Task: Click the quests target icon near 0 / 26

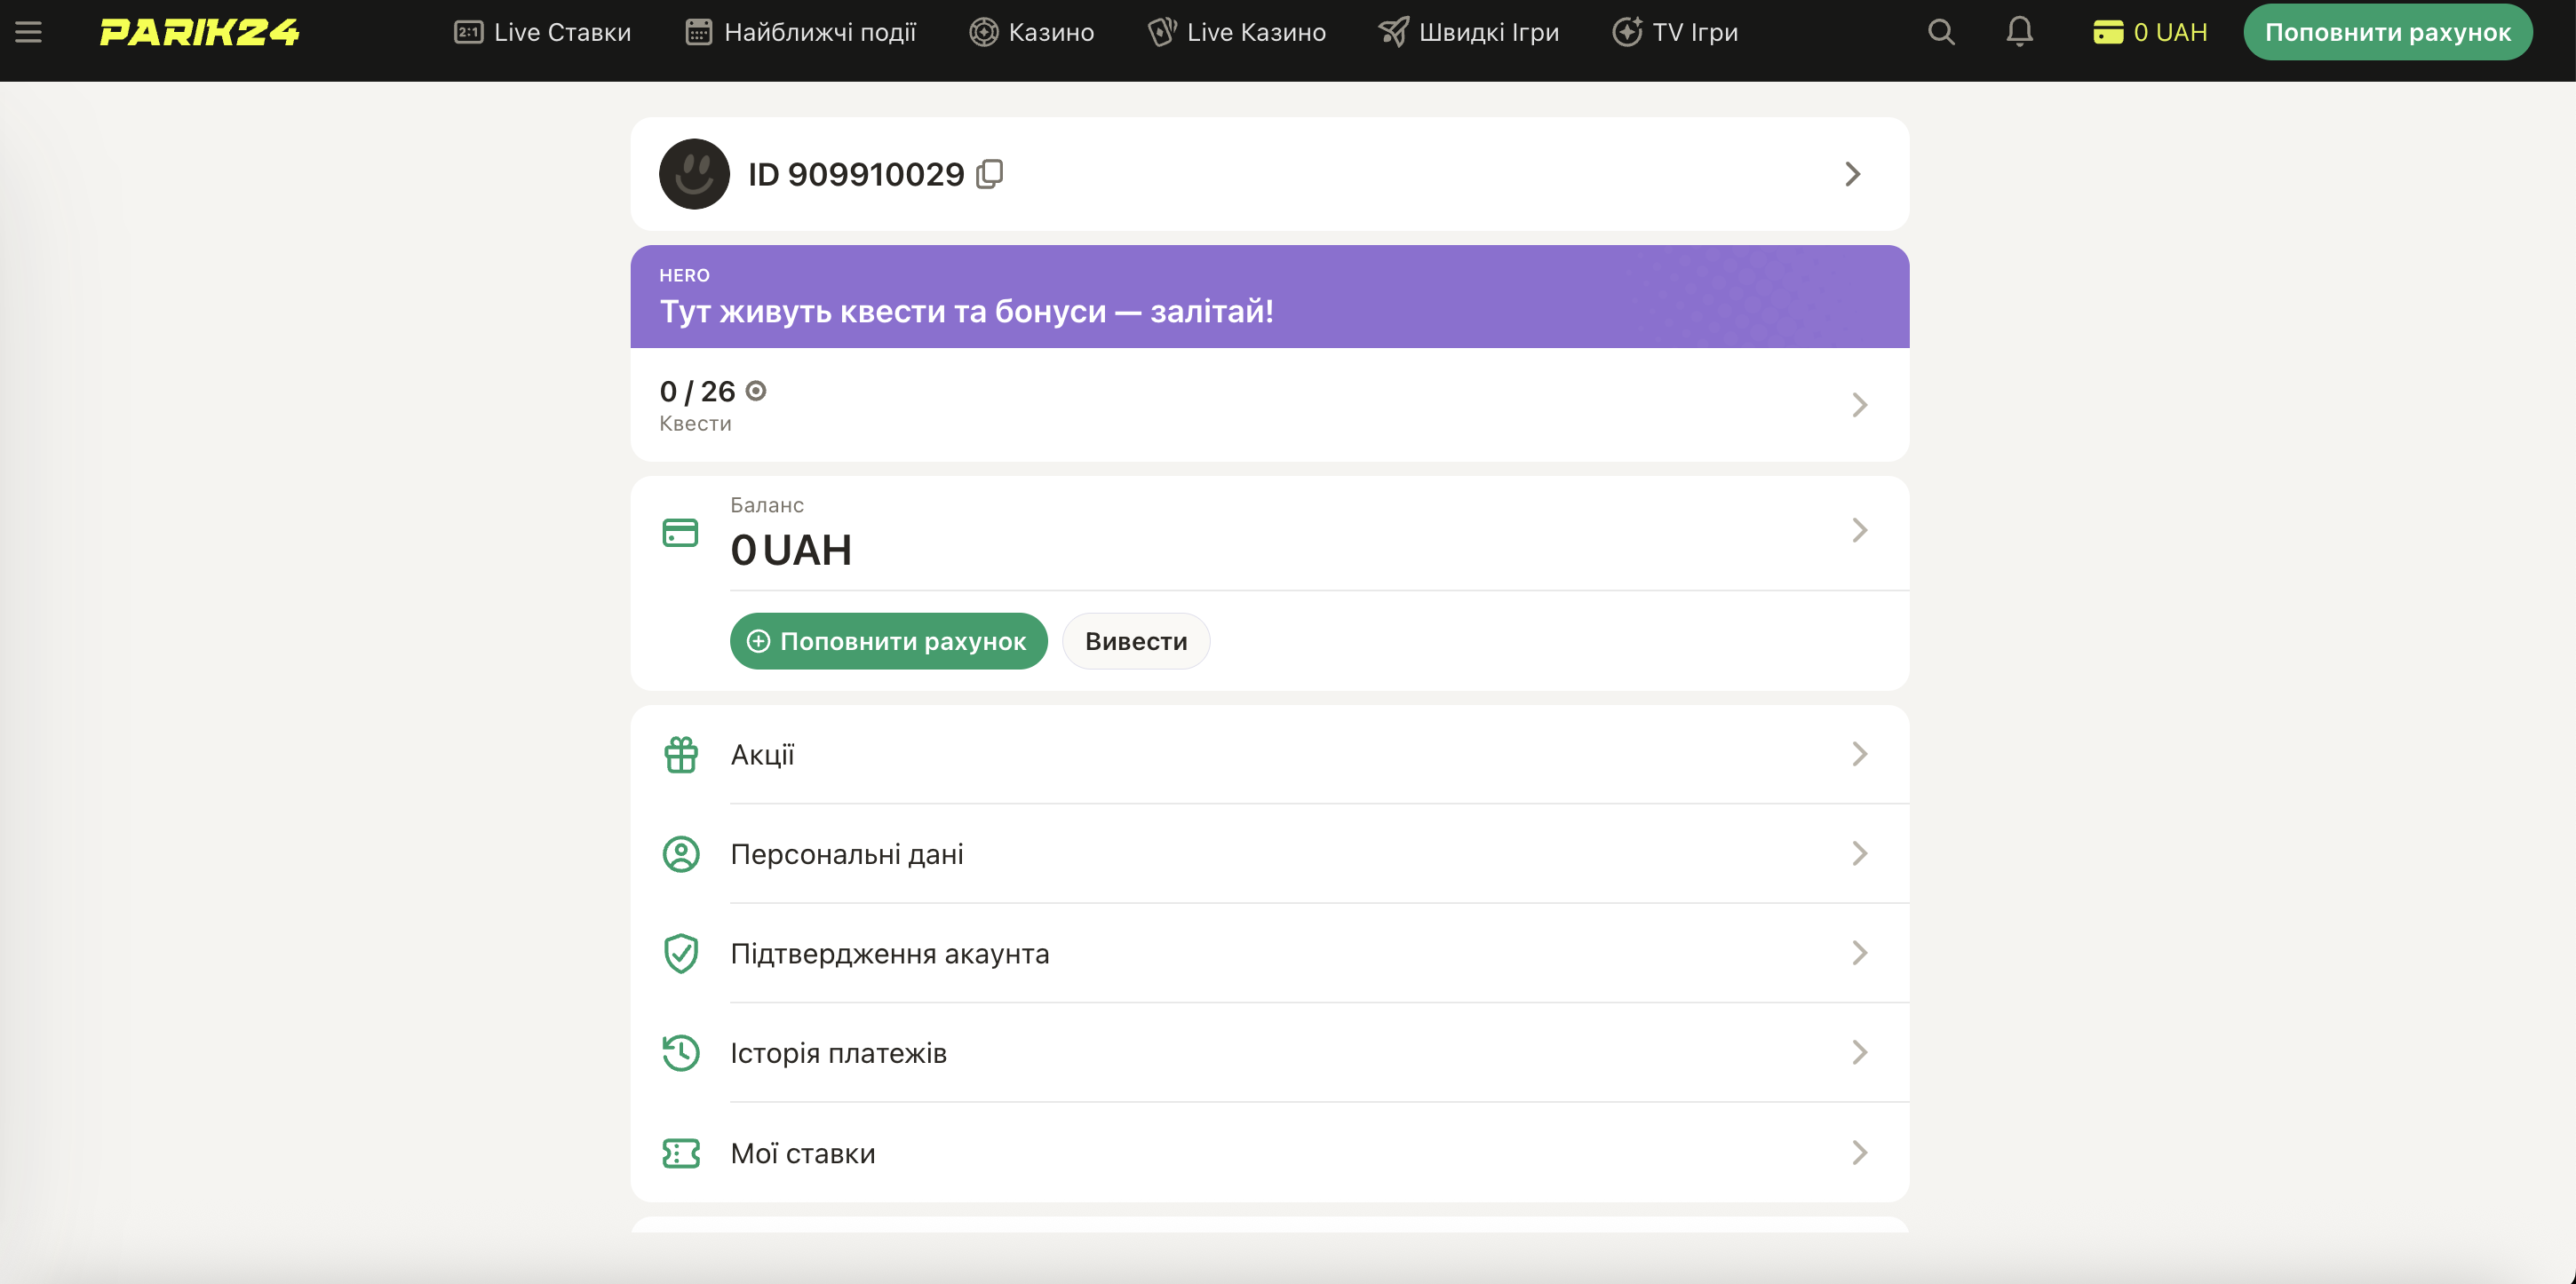Action: pos(756,391)
